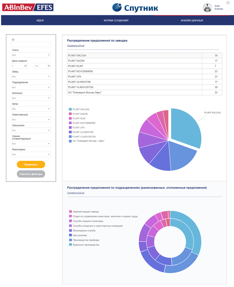This screenshot has width=234, height=287.
Task: Toggle PLANT KALUGA legend marker
Action: point(70,109)
